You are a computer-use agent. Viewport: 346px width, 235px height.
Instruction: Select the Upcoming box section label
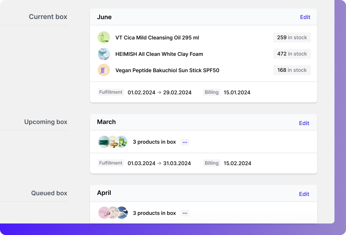tap(46, 122)
